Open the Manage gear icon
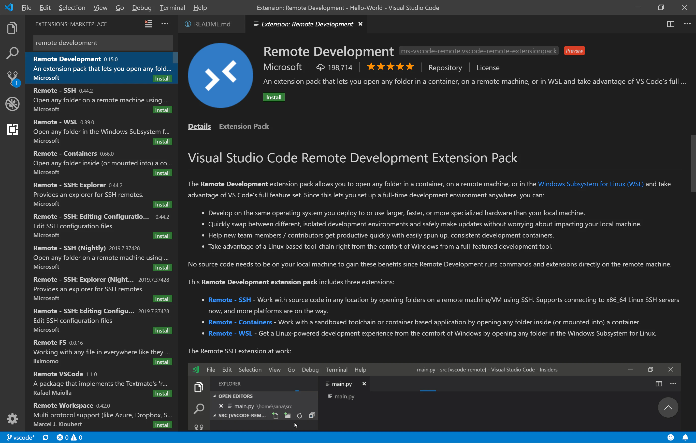696x443 pixels. click(12, 418)
